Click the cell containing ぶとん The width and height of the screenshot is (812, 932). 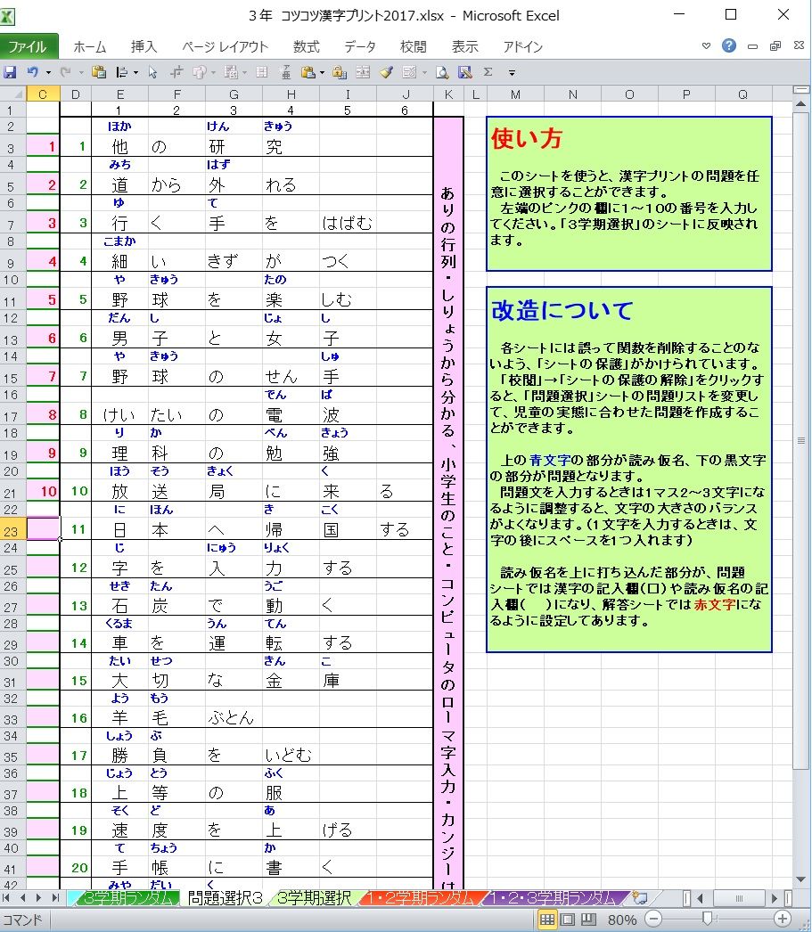coord(234,717)
